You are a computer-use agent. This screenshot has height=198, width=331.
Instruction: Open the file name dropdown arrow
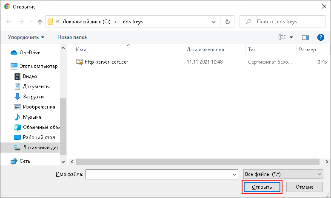(x=234, y=174)
